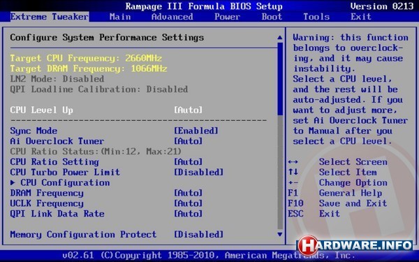Click the LN2 Mode: Disabled line
Image resolution: width=419 pixels, height=262 pixels.
pos(57,79)
